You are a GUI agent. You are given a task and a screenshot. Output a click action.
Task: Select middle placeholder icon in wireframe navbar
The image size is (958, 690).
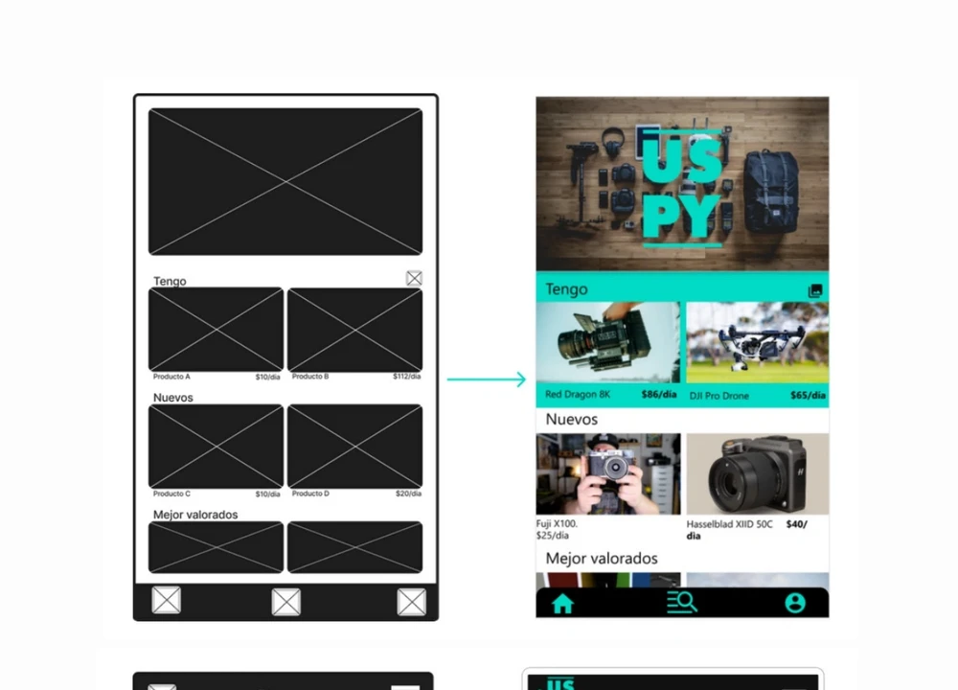285,602
